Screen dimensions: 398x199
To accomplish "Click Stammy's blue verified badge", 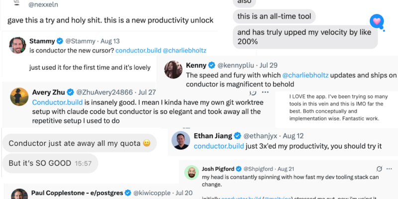I will click(x=60, y=41).
